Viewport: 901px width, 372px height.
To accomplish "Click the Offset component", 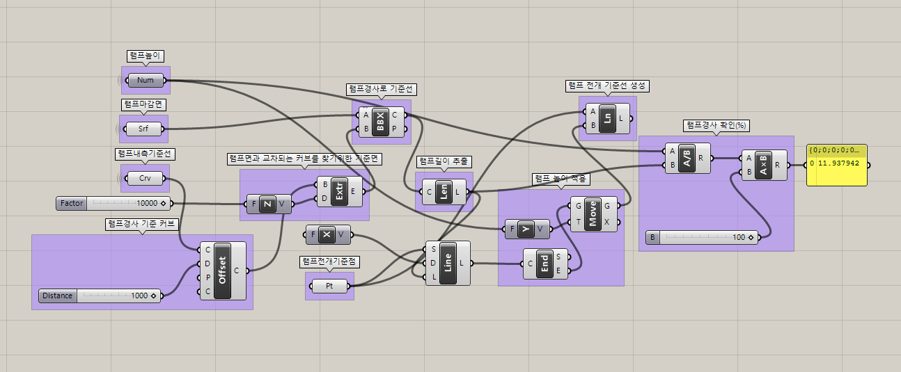I will point(223,270).
